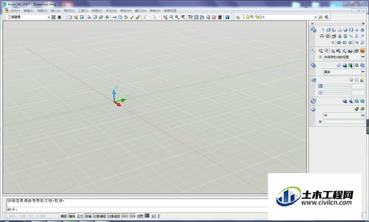The width and height of the screenshot is (369, 222).
Task: Open the 文件(F) menu
Action: pos(15,11)
